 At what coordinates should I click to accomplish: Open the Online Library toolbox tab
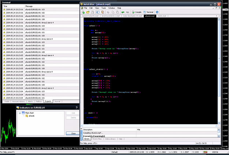pos(110,139)
